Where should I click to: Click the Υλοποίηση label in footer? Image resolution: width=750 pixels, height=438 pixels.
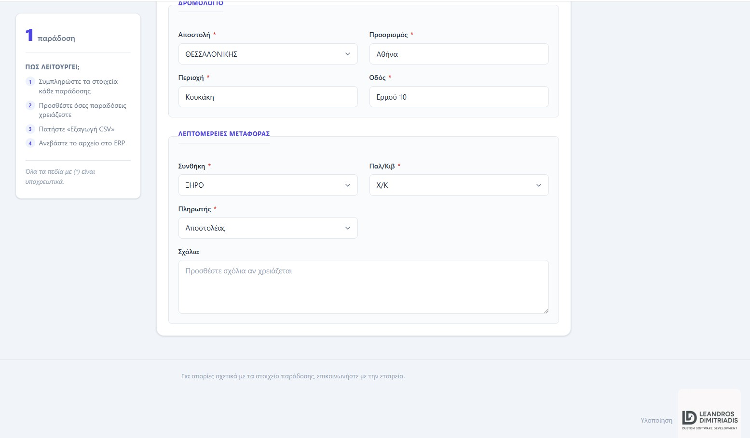tap(656, 420)
